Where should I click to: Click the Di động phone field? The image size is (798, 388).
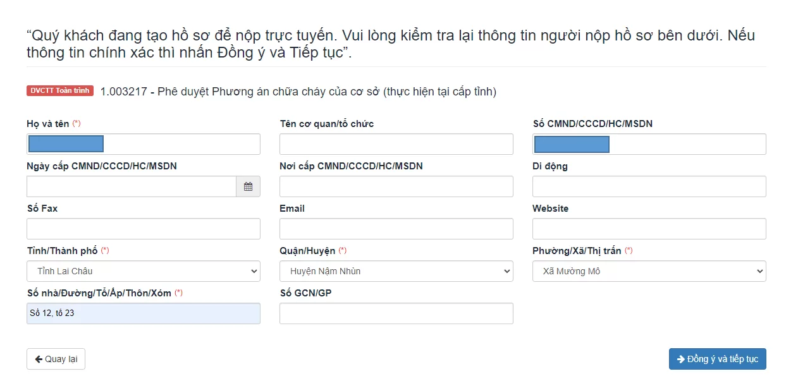pyautogui.click(x=649, y=186)
